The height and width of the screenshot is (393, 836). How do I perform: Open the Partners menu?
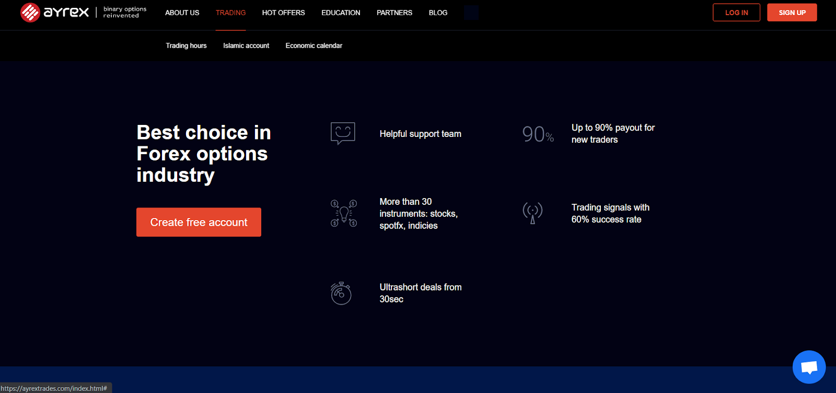pyautogui.click(x=394, y=13)
